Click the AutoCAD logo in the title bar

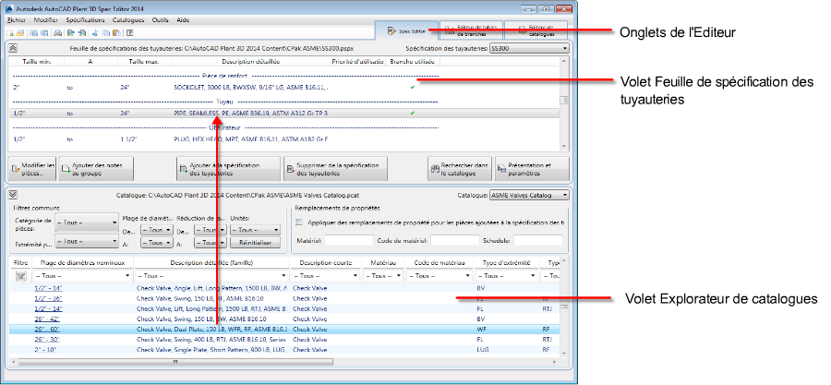8,9
